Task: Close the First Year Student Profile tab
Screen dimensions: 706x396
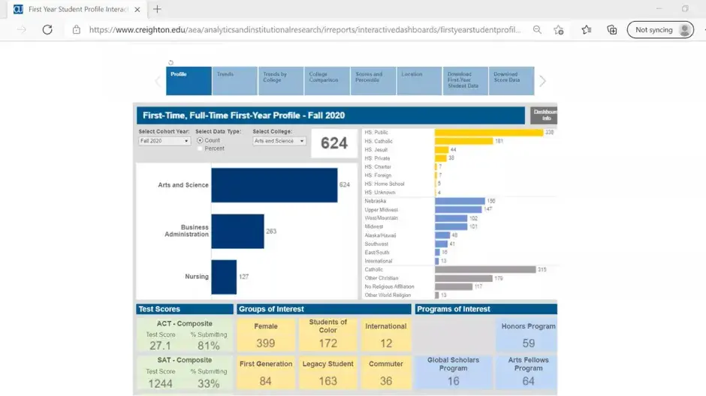Action: pos(137,9)
